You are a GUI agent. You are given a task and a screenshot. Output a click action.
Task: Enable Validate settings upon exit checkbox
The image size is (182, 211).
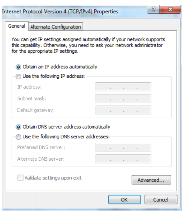pos(20,178)
